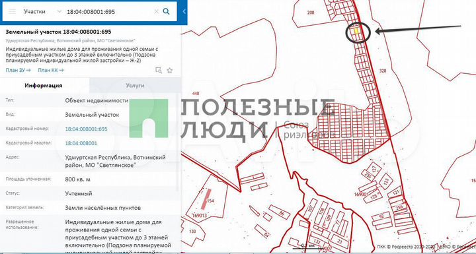Click map parcel labeled 208
Image resolution: width=476 pixels, height=254 pixels.
[311, 13]
